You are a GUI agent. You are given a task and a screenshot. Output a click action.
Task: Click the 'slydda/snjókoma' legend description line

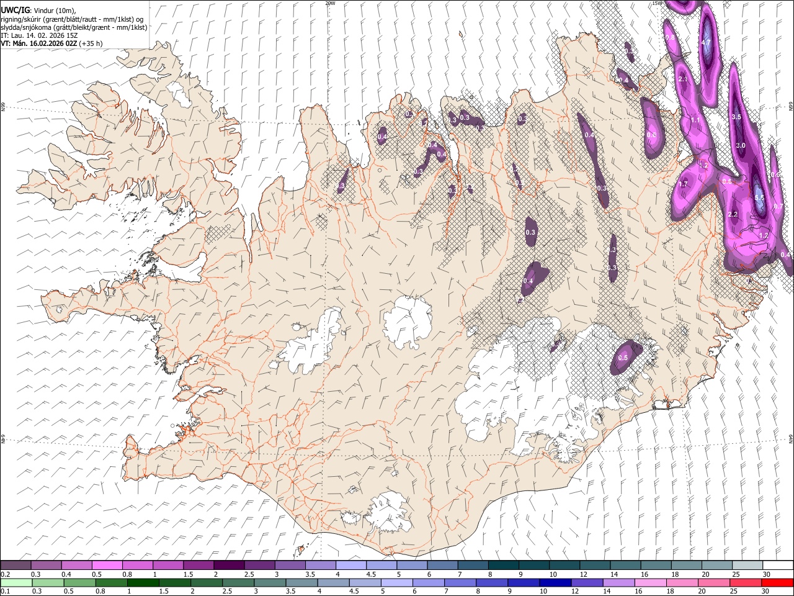[74, 27]
